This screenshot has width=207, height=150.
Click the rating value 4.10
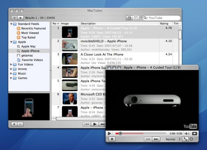(x=169, y=41)
